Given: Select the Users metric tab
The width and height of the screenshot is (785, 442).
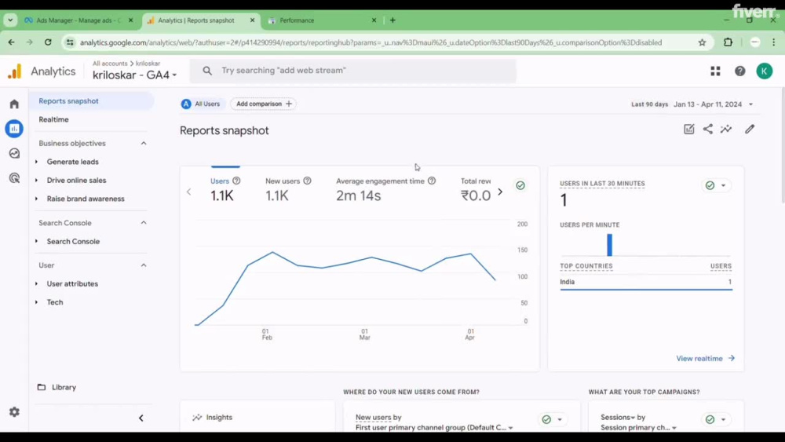Looking at the screenshot, I should pos(225,188).
